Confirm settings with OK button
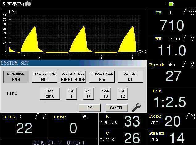 click(x=89, y=108)
